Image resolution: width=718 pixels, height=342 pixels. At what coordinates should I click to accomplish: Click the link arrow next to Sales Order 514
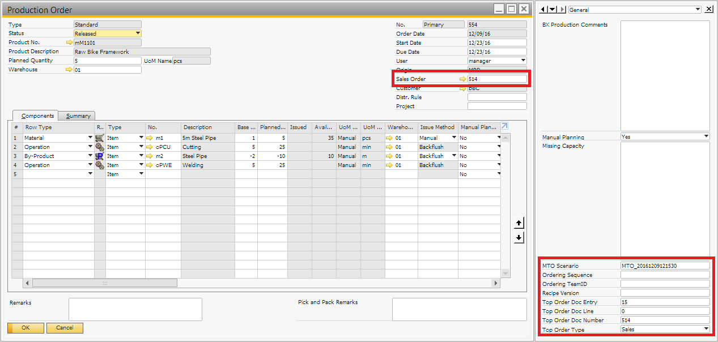[x=462, y=79]
